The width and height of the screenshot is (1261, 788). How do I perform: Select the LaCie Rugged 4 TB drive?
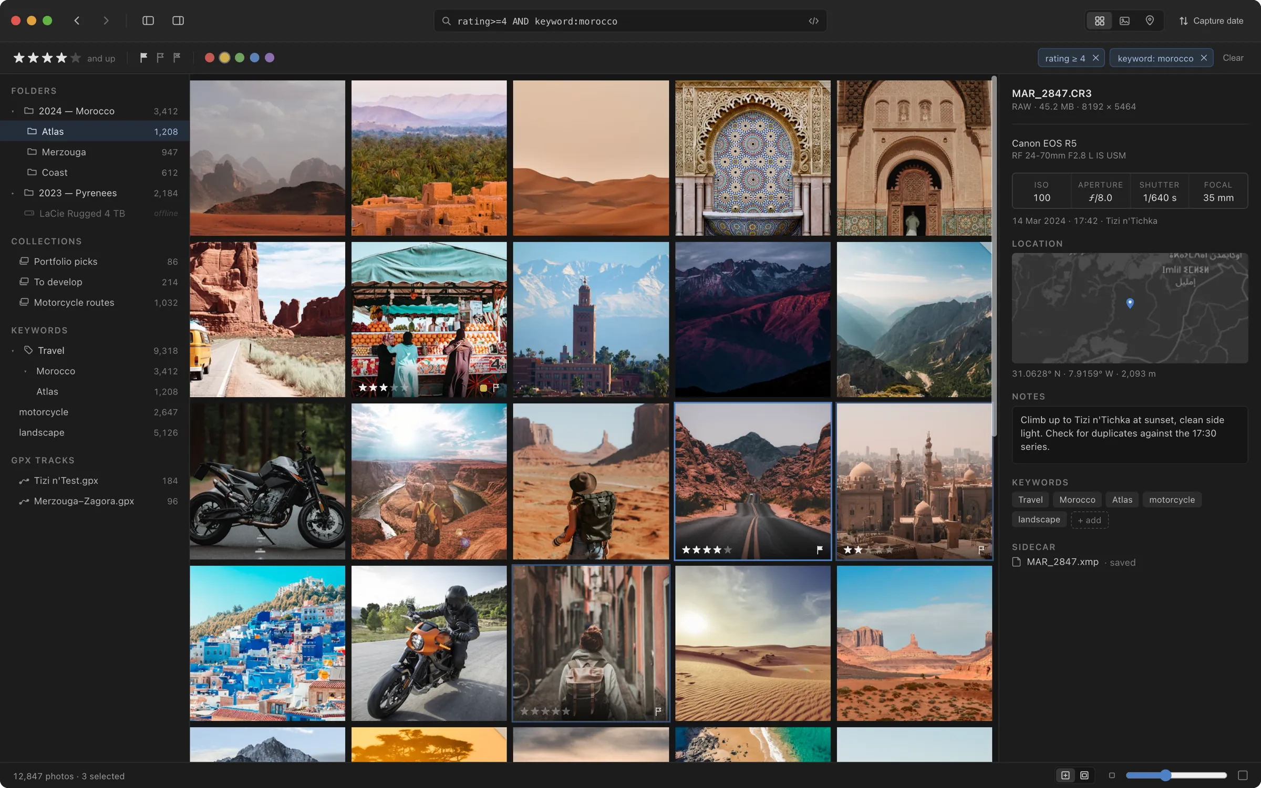pyautogui.click(x=95, y=213)
